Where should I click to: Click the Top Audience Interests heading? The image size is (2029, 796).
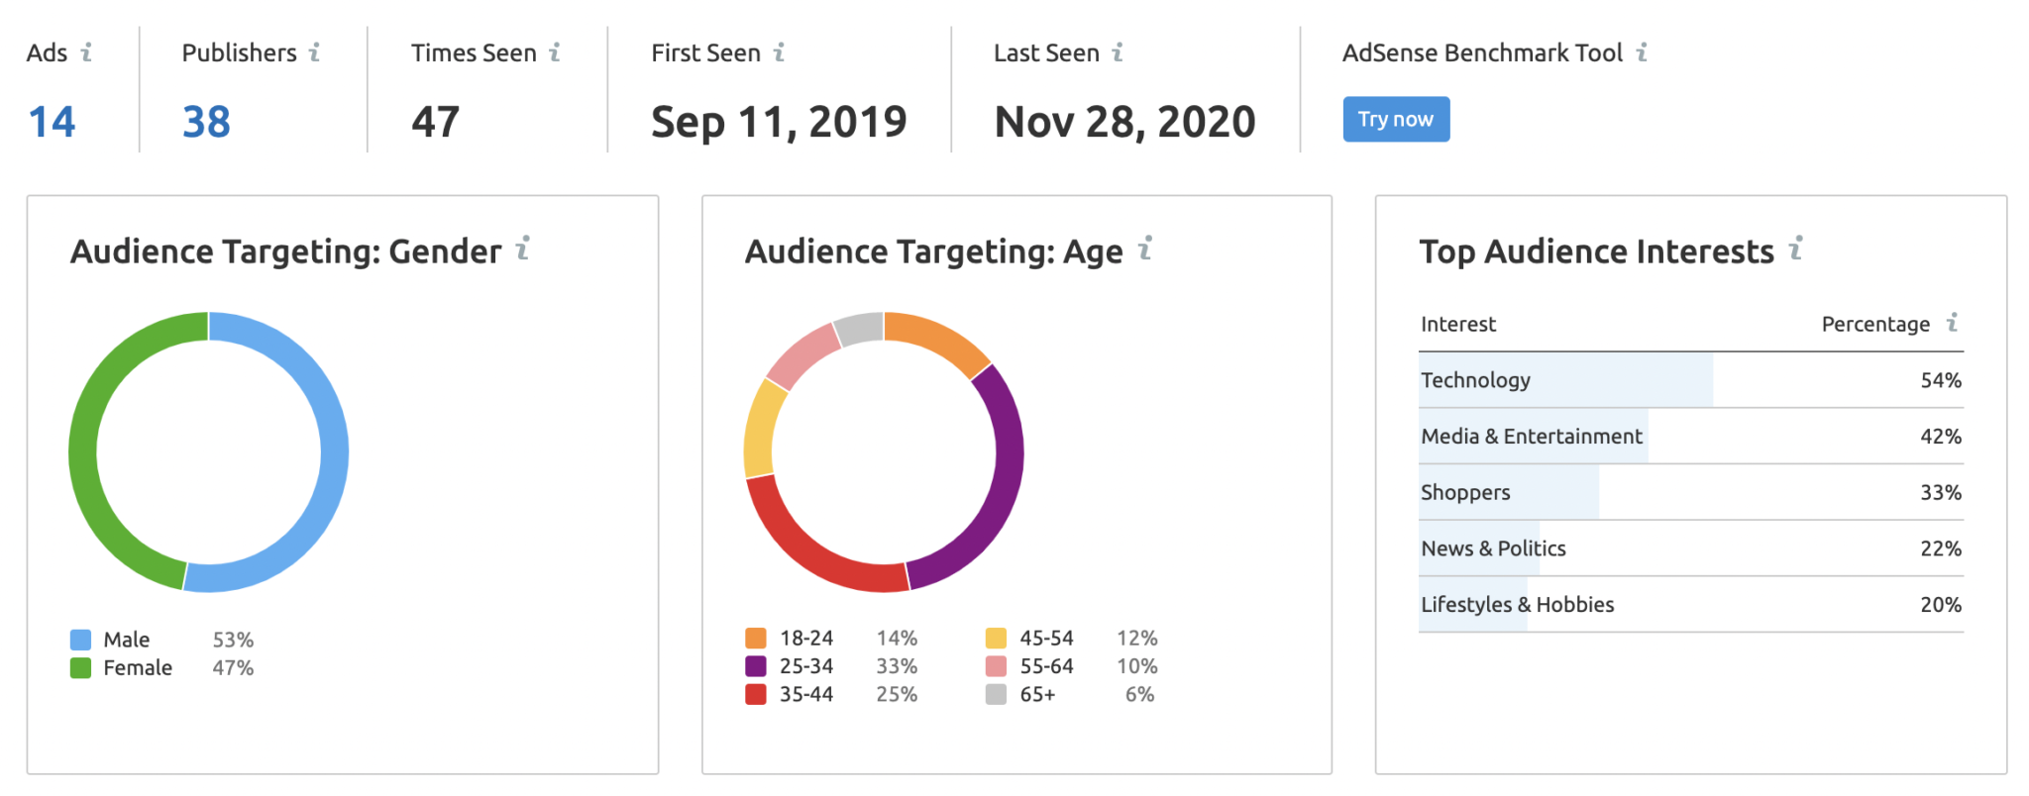pyautogui.click(x=1596, y=251)
